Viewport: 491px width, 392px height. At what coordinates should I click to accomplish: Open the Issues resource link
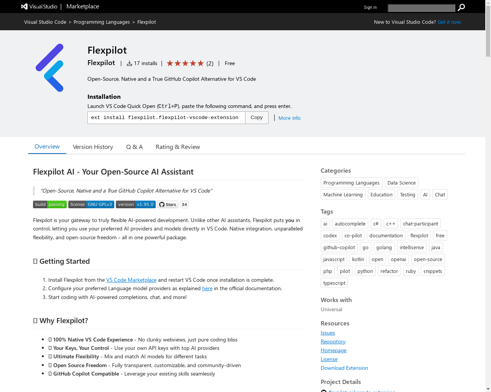[328, 333]
